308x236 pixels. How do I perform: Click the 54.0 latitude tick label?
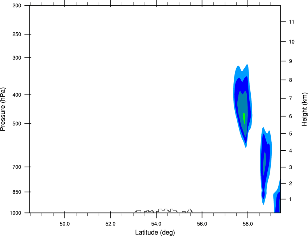pyautogui.click(x=157, y=224)
